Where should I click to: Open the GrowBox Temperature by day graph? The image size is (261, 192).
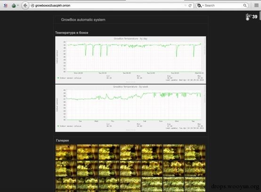coord(130,60)
